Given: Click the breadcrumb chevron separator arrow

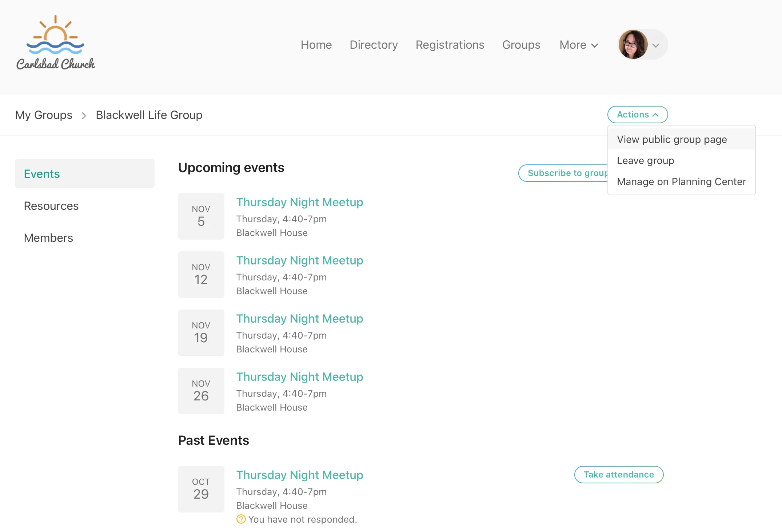Looking at the screenshot, I should pos(84,115).
